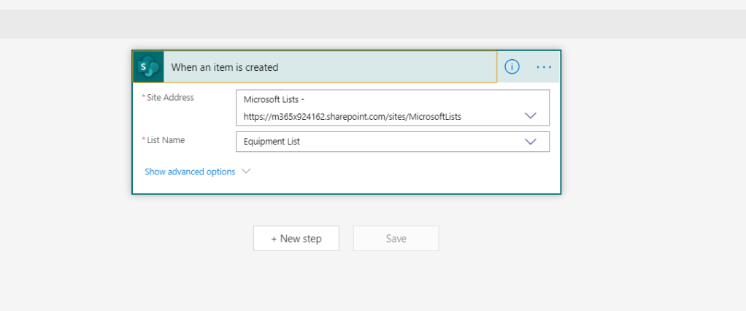The image size is (746, 311).
Task: Click the Site Address field label
Action: (x=171, y=97)
